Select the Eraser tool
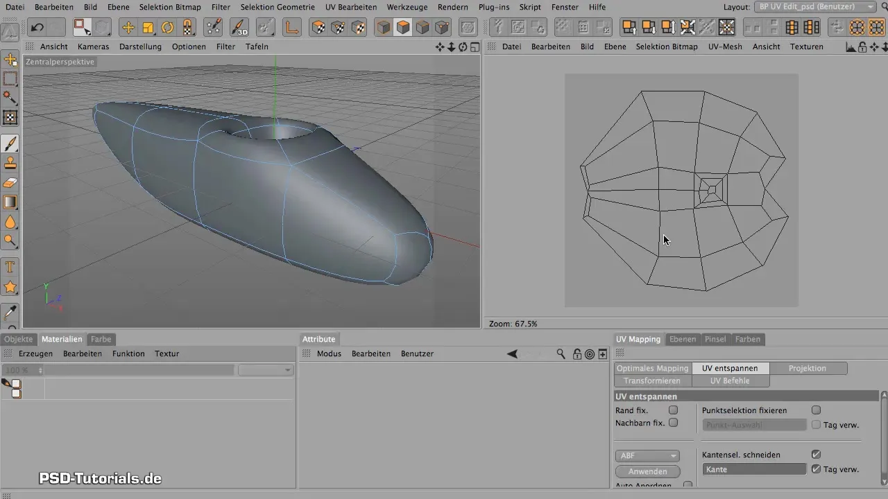 tap(10, 183)
